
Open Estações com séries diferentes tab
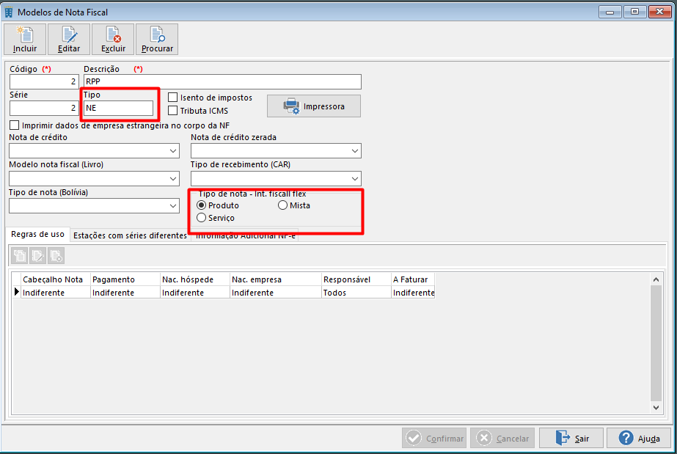click(x=130, y=235)
